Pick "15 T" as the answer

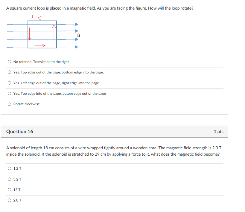tap(9, 190)
